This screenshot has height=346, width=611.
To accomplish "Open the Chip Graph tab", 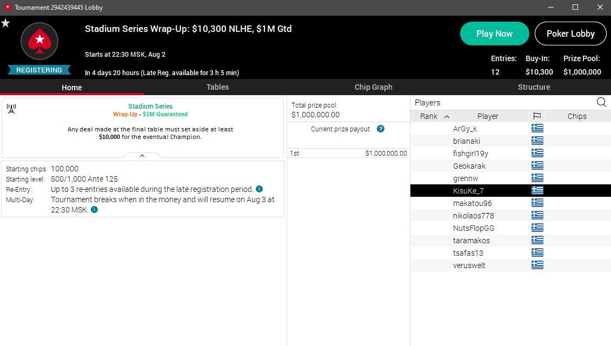I will pyautogui.click(x=373, y=87).
